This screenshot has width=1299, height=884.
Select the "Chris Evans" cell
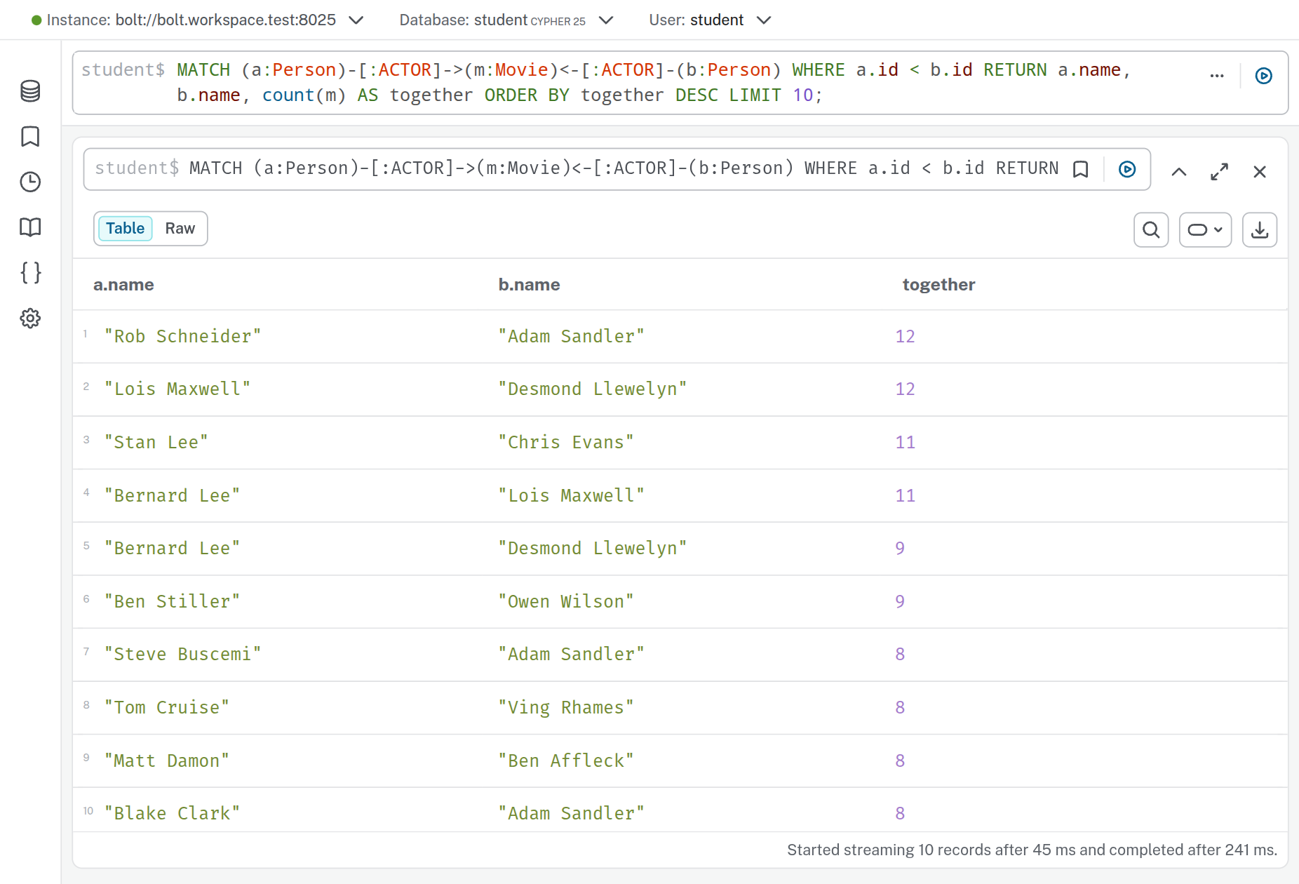(565, 443)
